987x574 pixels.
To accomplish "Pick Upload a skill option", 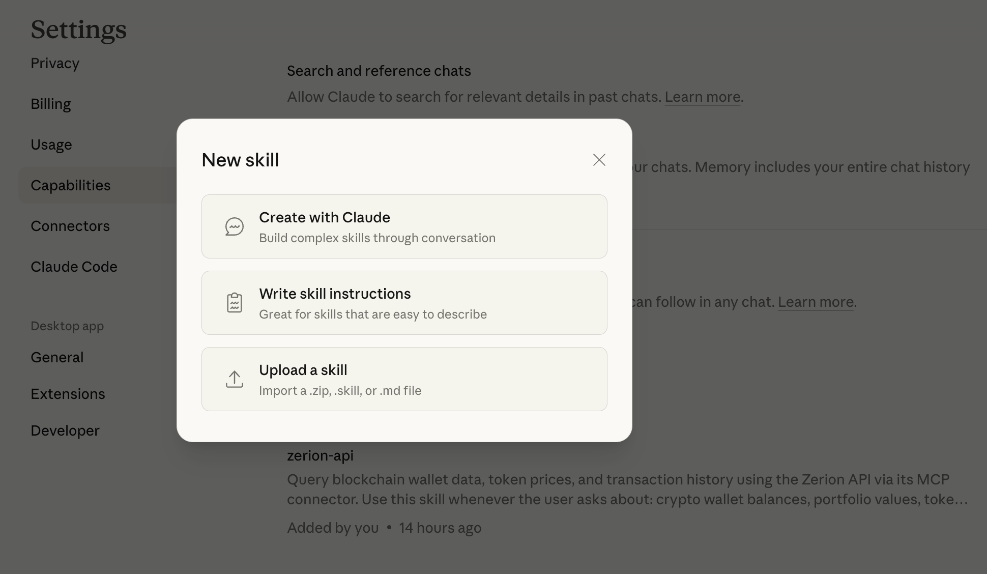I will (404, 379).
